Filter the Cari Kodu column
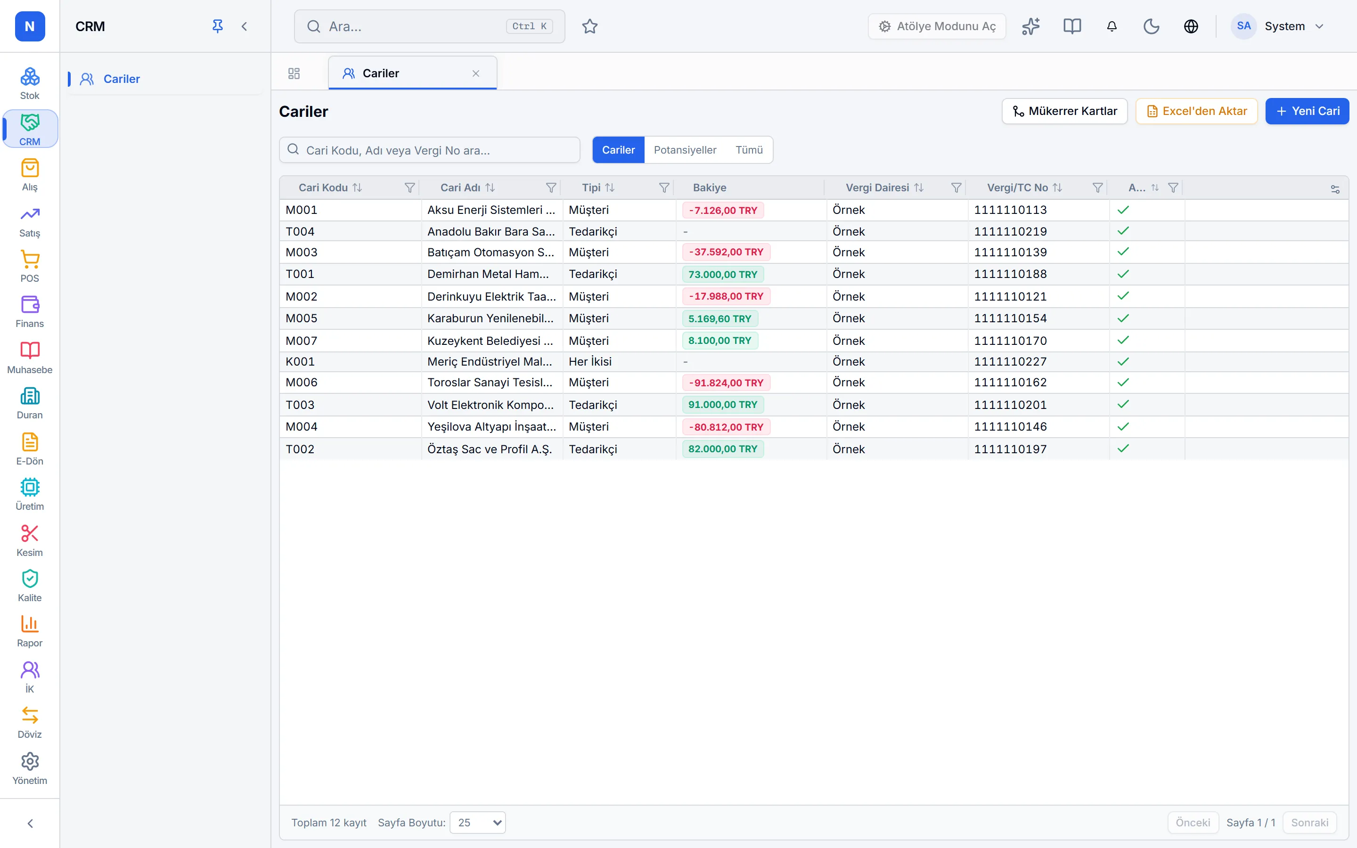This screenshot has width=1357, height=848. click(x=409, y=188)
